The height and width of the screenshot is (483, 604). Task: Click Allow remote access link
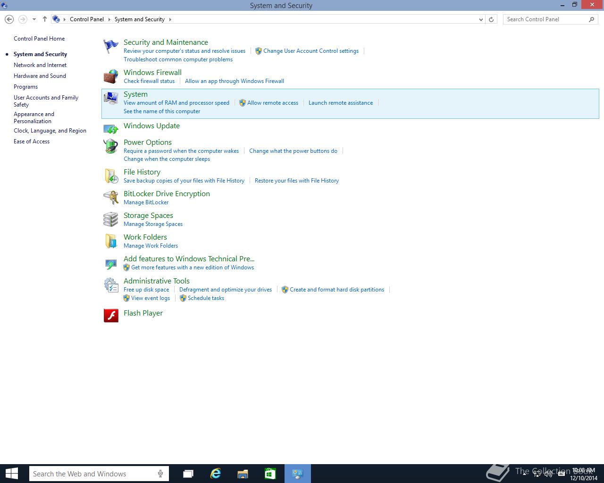273,103
